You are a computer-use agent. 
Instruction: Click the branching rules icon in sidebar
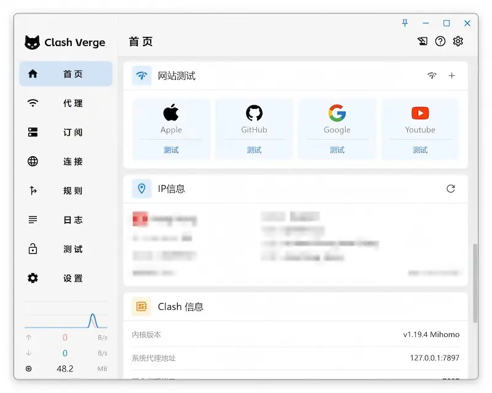click(33, 191)
